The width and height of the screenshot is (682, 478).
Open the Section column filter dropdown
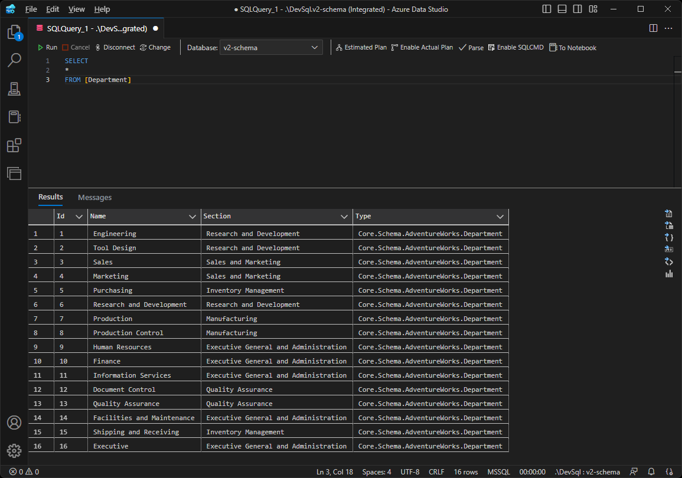[344, 217]
